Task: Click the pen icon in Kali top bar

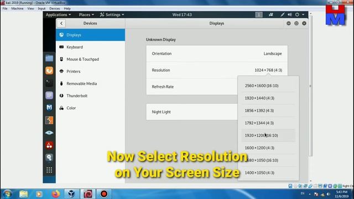Action: pos(282,15)
